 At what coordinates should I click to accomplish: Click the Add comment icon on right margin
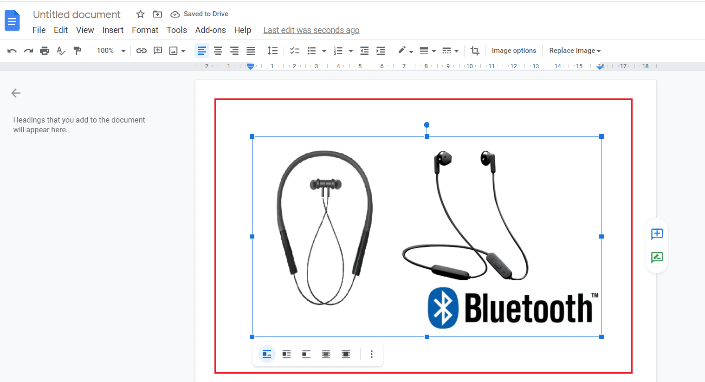pyautogui.click(x=657, y=234)
